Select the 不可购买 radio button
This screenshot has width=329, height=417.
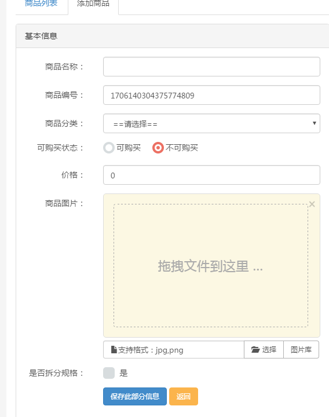pos(158,148)
